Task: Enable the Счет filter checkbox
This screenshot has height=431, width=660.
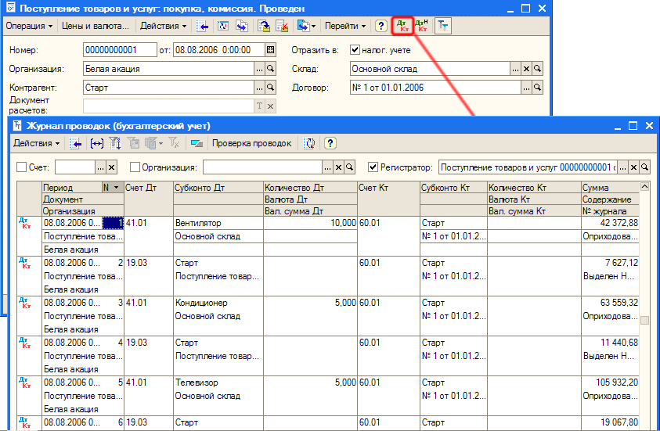Action: [x=21, y=167]
